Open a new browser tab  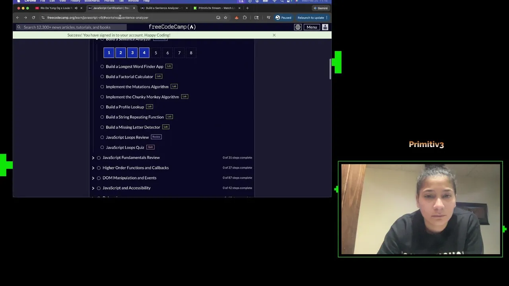click(x=247, y=8)
